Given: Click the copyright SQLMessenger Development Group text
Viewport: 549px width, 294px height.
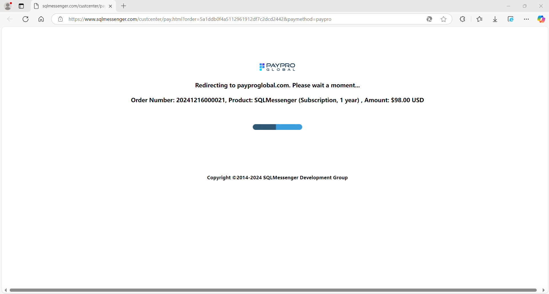Looking at the screenshot, I should coord(277,178).
